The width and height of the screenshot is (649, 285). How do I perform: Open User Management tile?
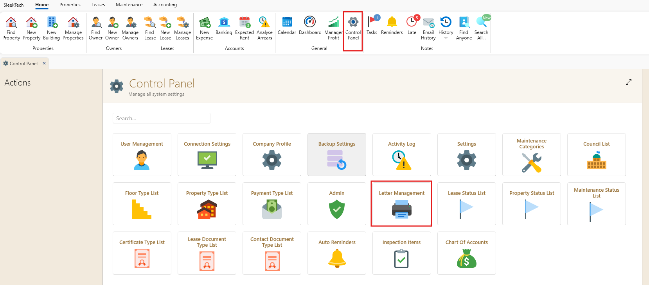142,155
